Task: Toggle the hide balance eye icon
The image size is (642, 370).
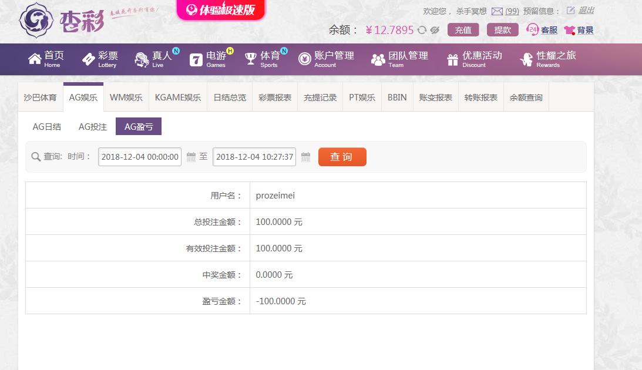Action: (x=435, y=30)
